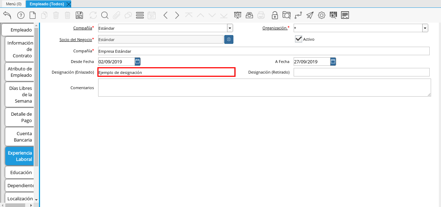Click the attachment paperclip icon

[117, 15]
